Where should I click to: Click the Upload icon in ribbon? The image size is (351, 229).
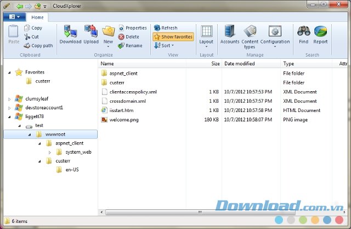point(91,34)
